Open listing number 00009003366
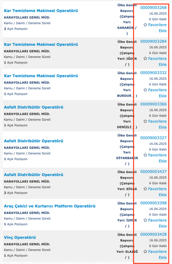Image resolution: width=172 pixels, height=264 pixels. pyautogui.click(x=153, y=104)
